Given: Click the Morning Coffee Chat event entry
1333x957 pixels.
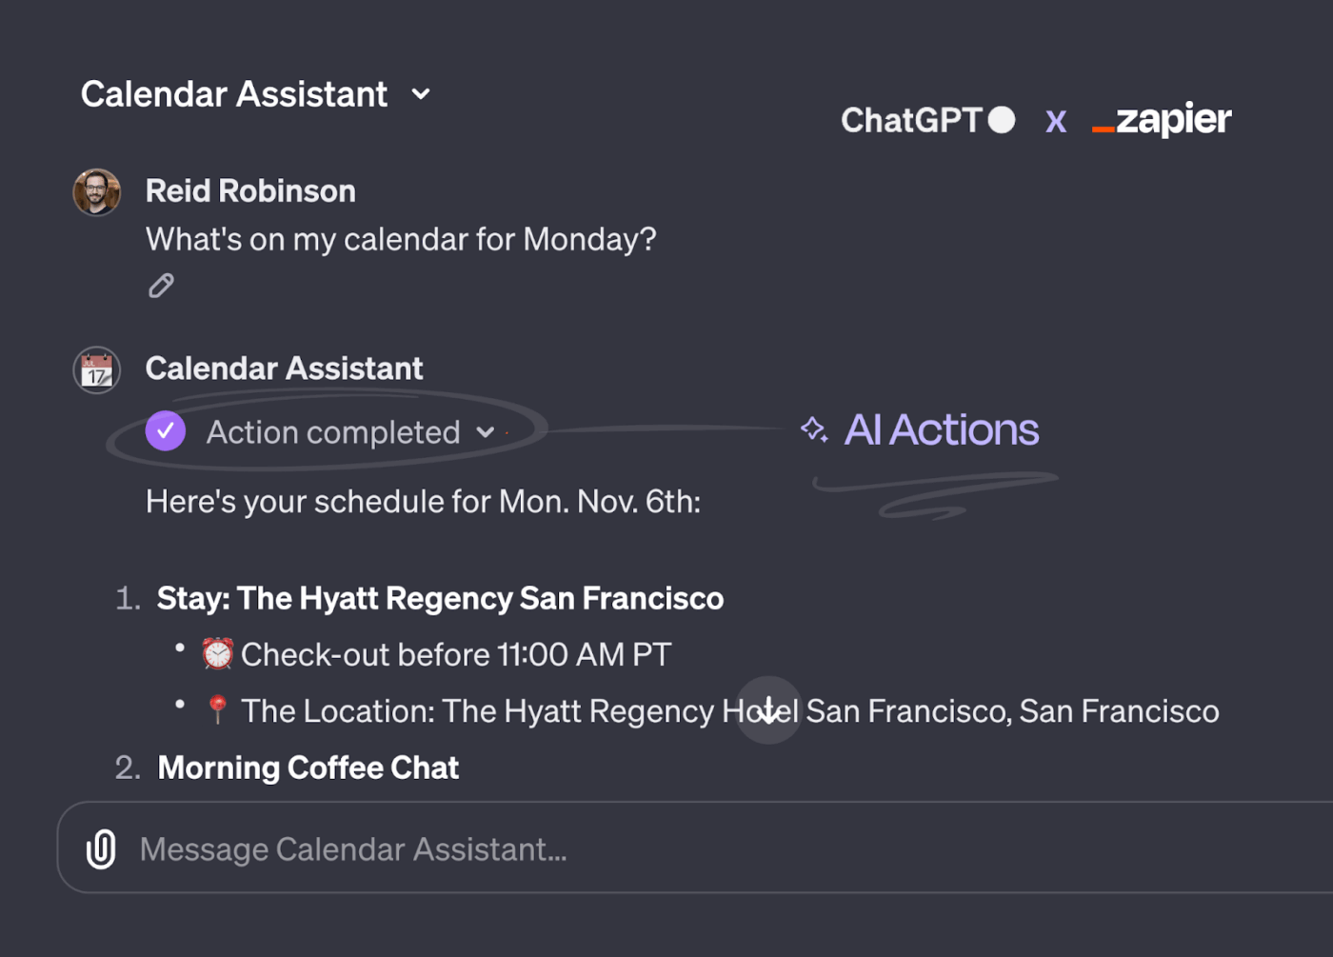Looking at the screenshot, I should [x=308, y=768].
